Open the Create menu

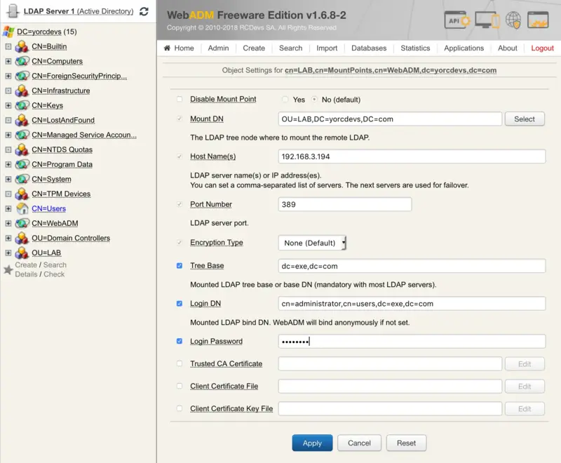click(x=254, y=48)
